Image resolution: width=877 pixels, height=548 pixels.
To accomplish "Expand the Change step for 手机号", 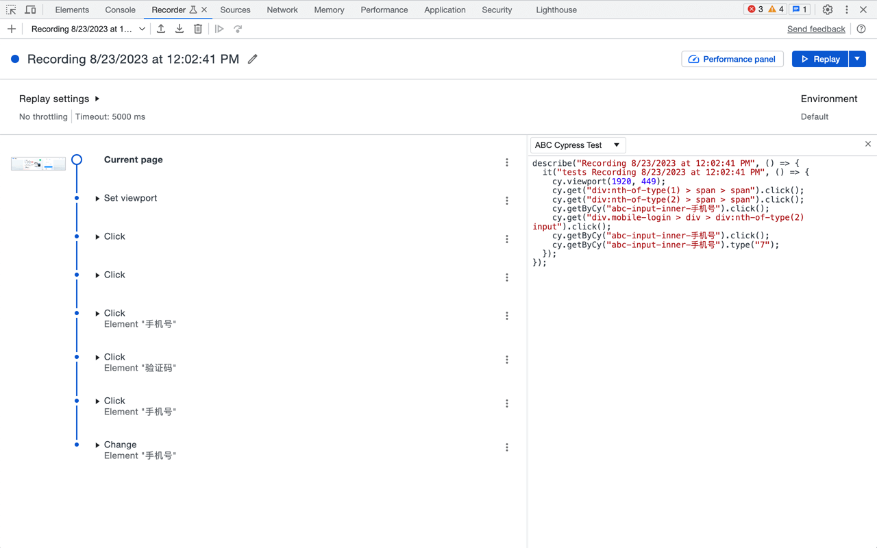I will 97,445.
